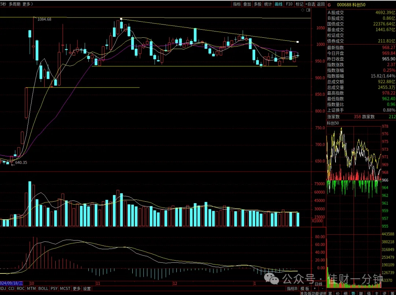
Task: Click month marker 11 on the time axis
Action: (x=98, y=283)
